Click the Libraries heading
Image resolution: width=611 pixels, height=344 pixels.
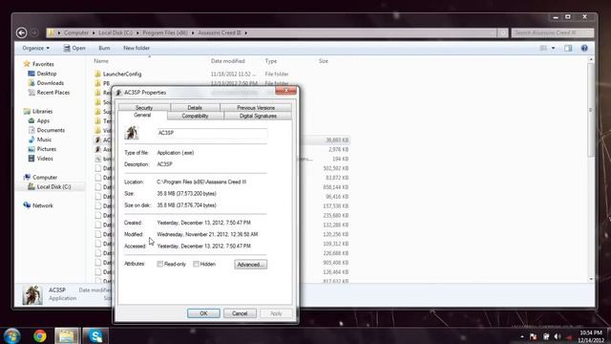(x=38, y=111)
